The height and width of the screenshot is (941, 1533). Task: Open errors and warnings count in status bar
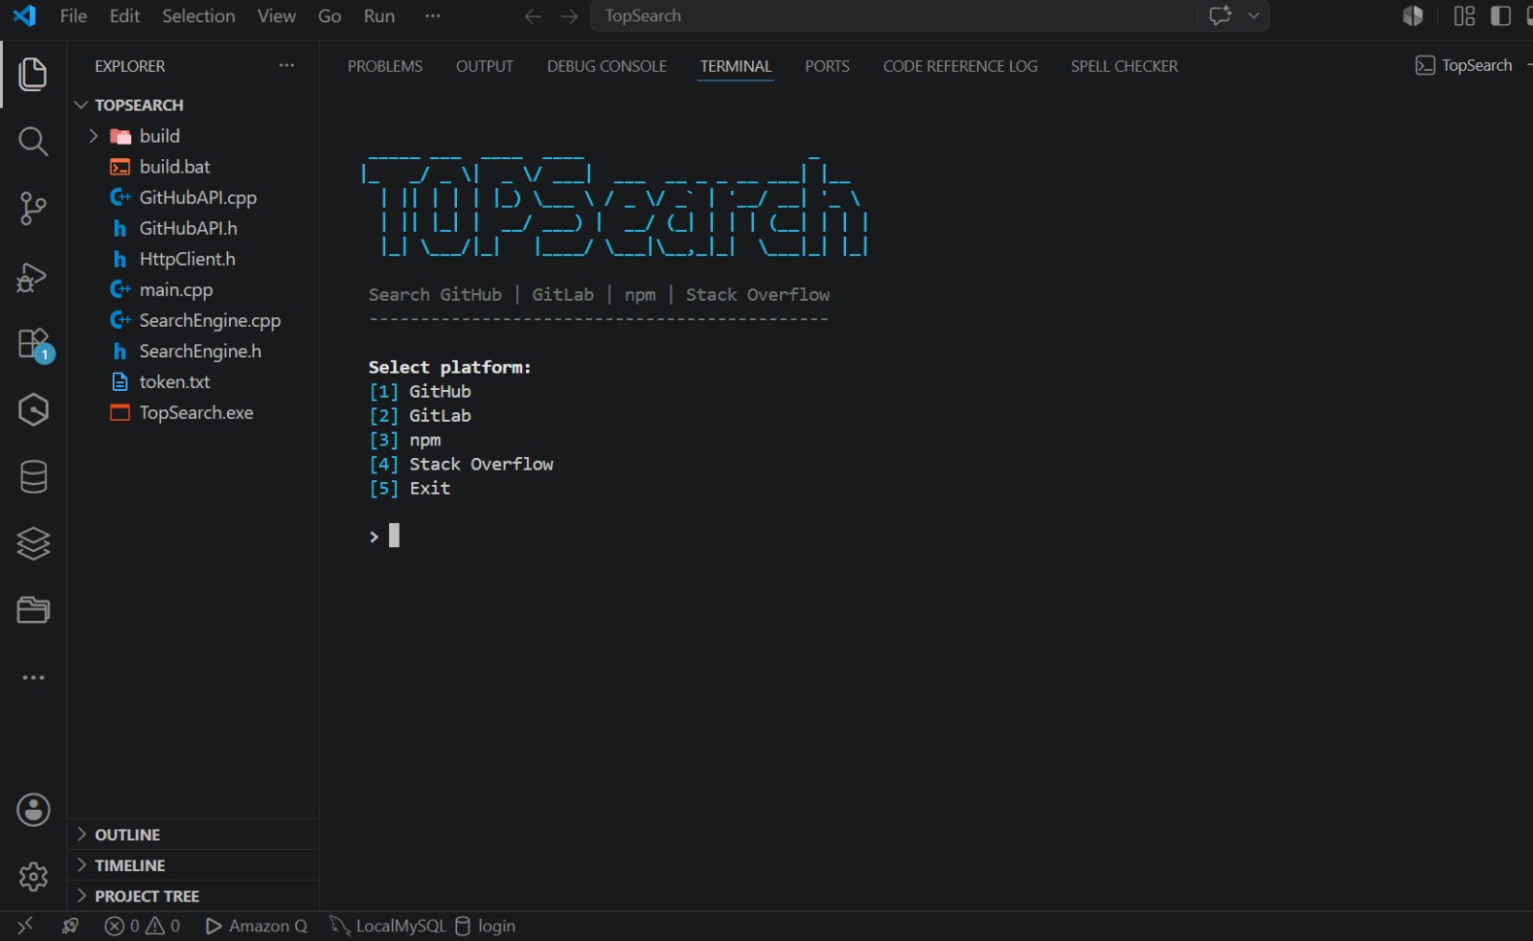tap(142, 926)
